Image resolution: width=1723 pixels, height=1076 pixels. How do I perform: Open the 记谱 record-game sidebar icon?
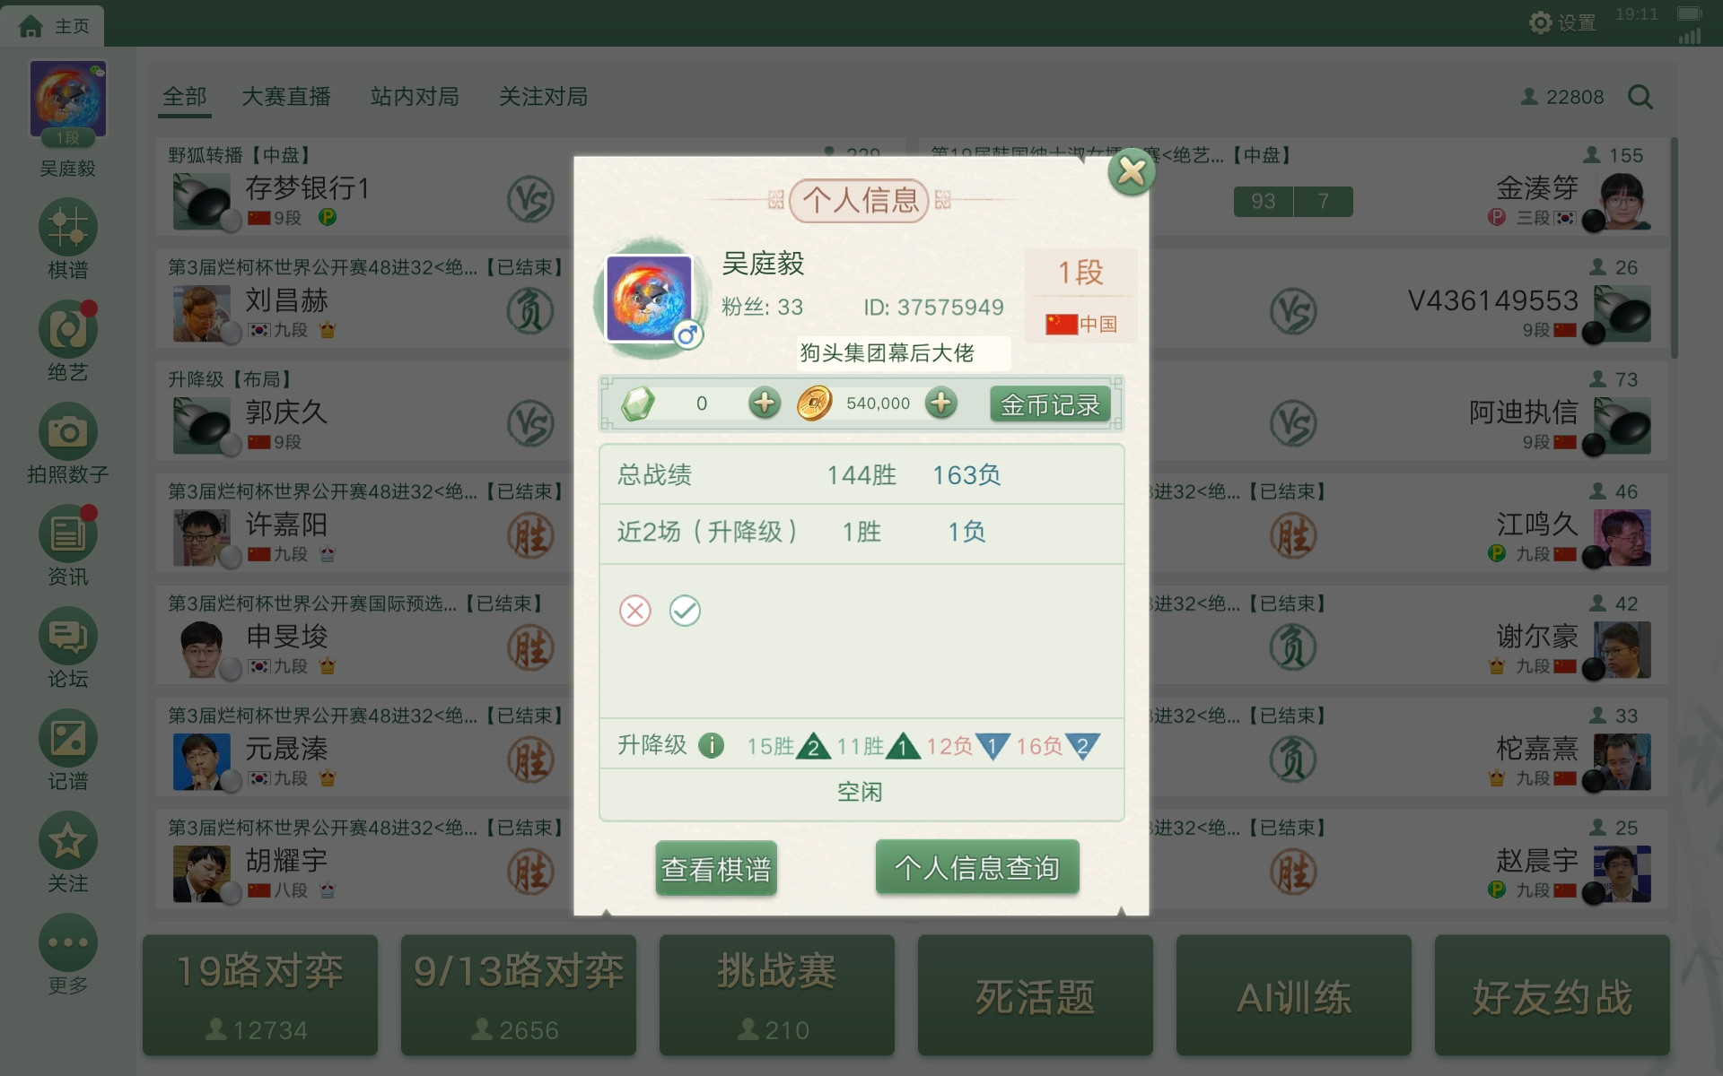(x=67, y=738)
